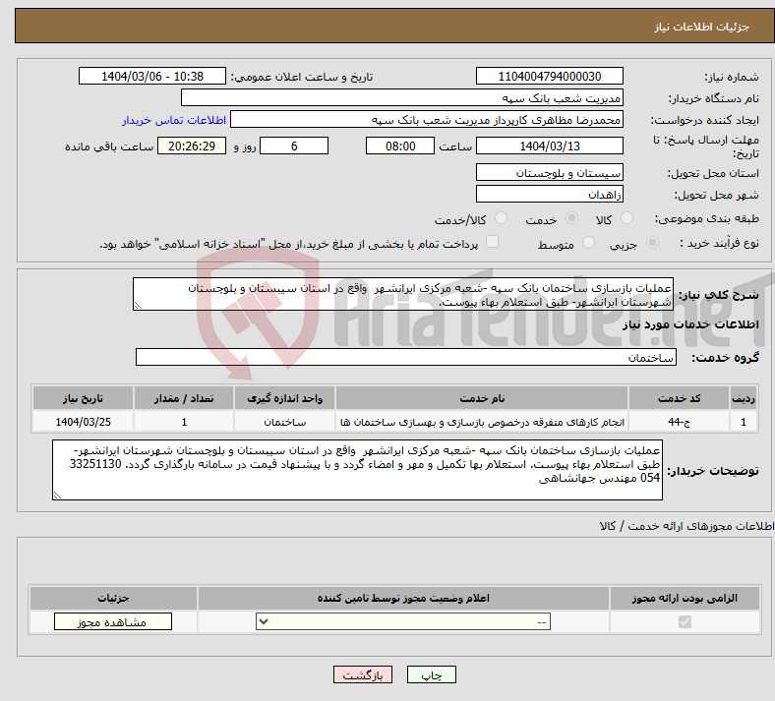The width and height of the screenshot is (775, 701).
Task: Click the تاریخ نیاز column header
Action: (x=83, y=398)
